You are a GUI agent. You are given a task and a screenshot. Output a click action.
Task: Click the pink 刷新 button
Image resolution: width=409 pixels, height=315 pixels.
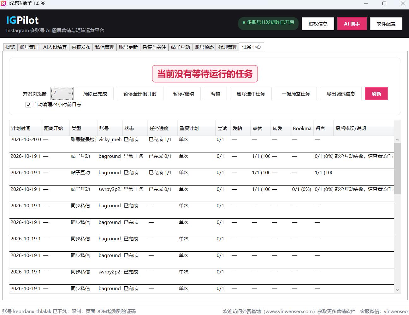tap(376, 94)
